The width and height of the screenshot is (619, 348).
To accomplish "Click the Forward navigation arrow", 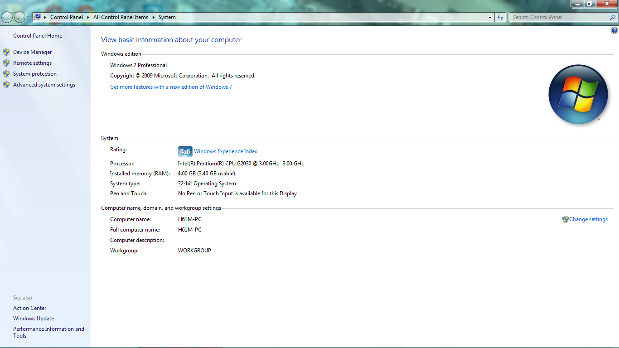I will pos(19,17).
